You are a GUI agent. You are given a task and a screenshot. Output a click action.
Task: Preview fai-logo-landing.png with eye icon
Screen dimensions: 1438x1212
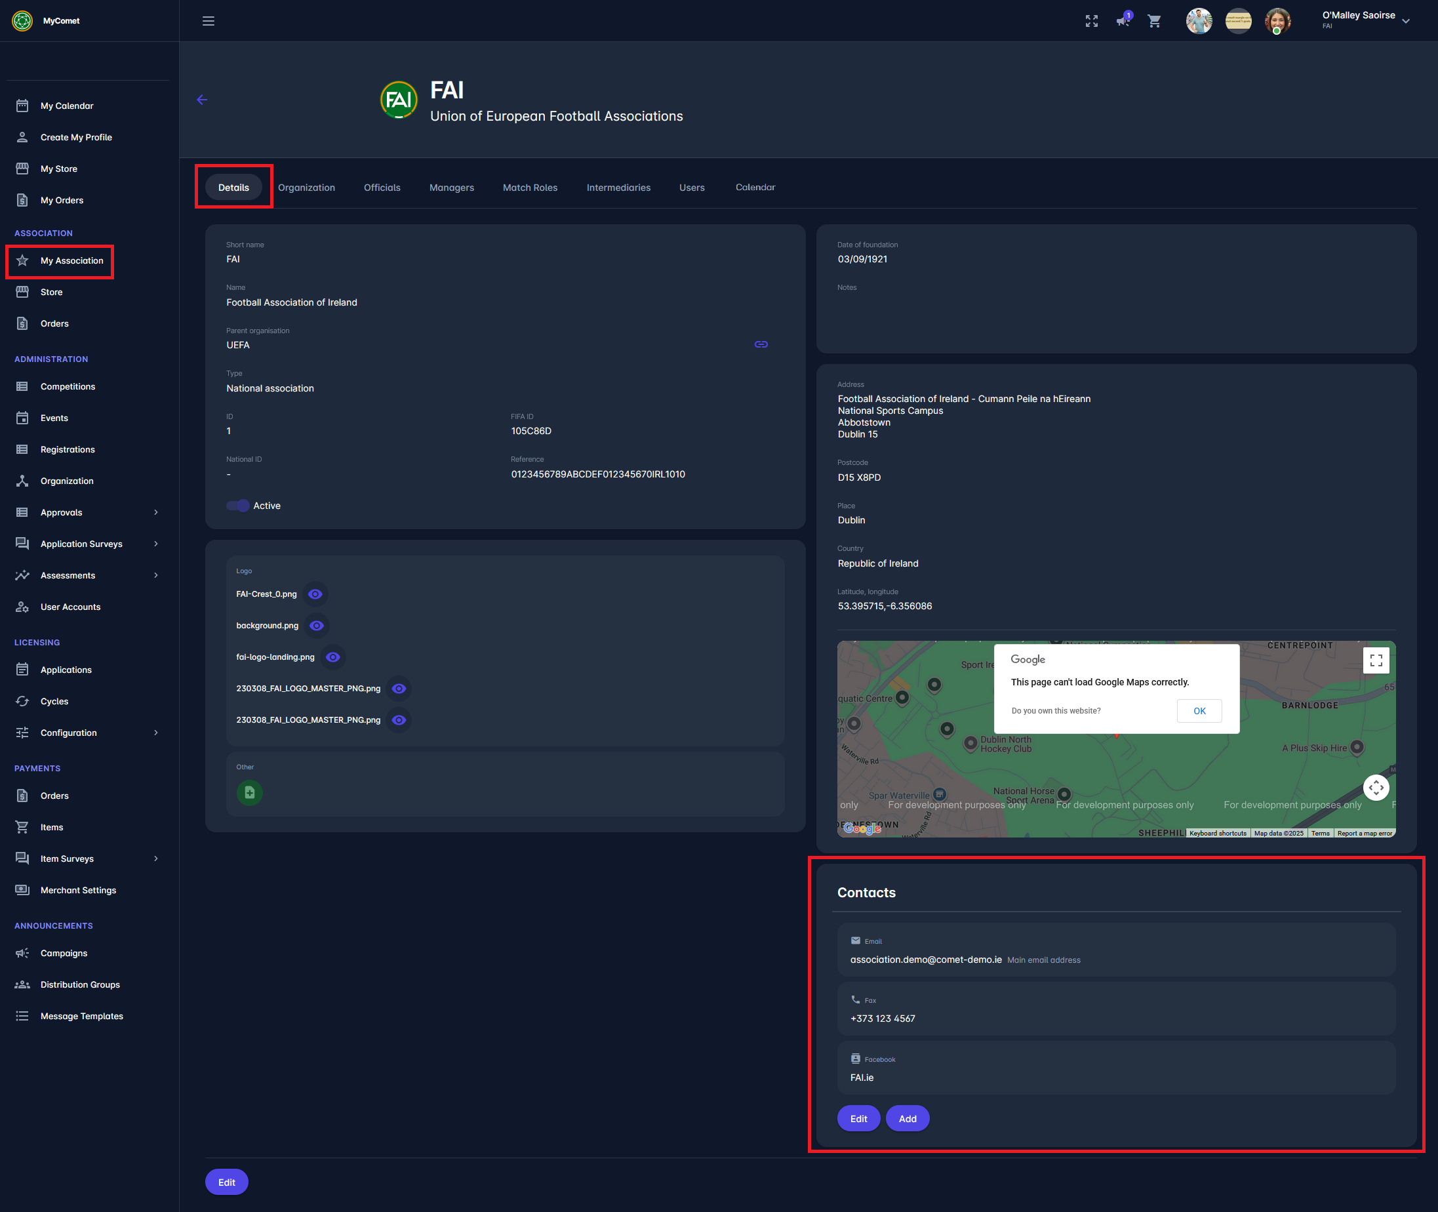(x=333, y=657)
